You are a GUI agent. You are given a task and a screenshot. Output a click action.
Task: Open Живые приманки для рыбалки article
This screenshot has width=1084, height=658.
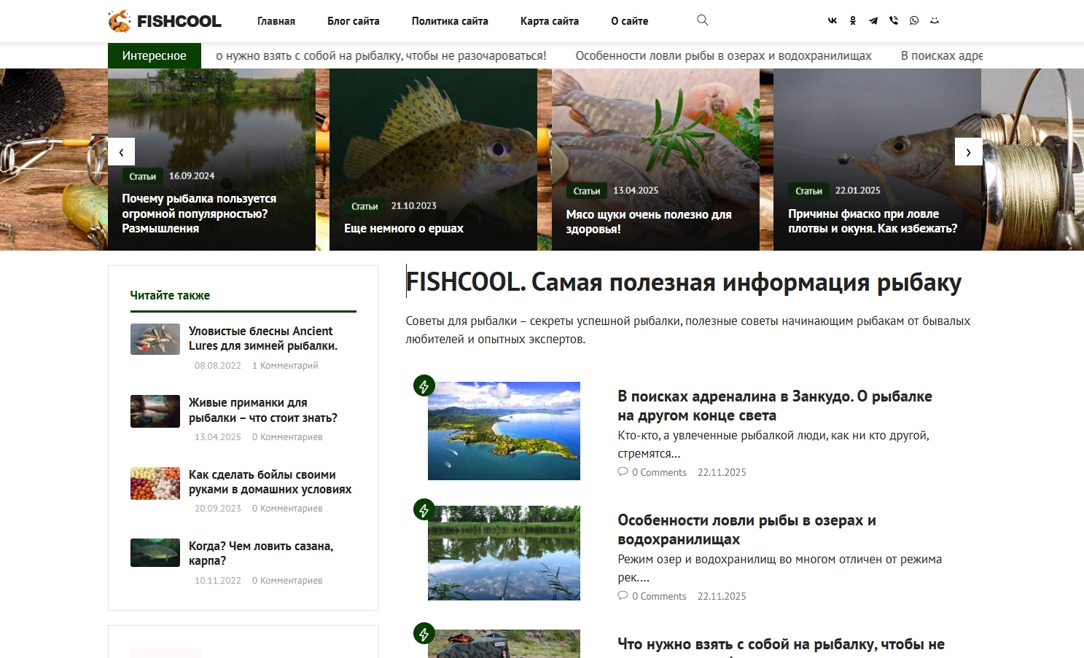coord(263,410)
